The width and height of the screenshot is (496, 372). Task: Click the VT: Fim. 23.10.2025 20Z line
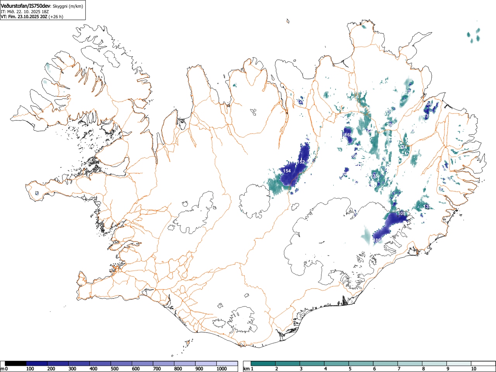[x=24, y=17]
